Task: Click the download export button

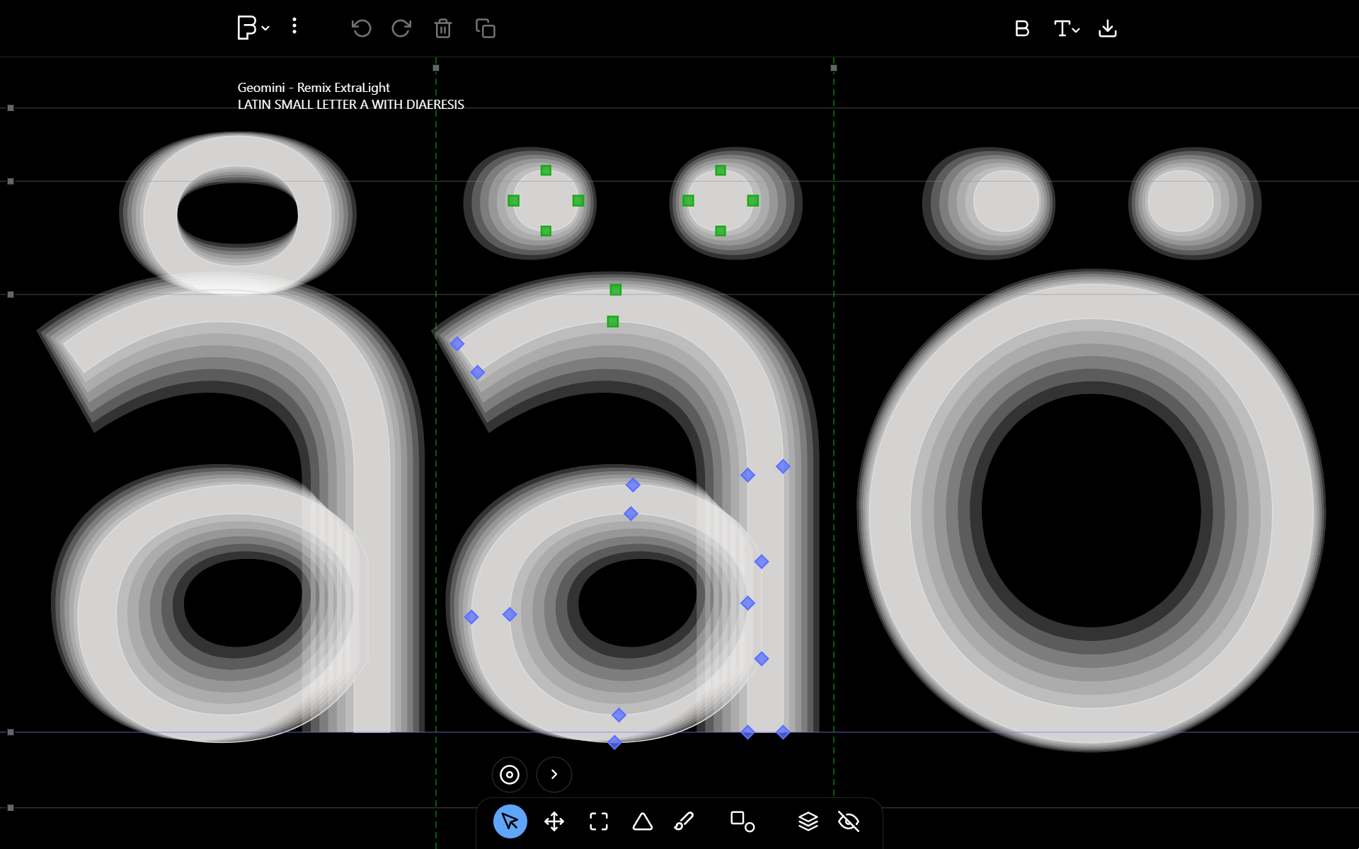Action: pyautogui.click(x=1108, y=28)
